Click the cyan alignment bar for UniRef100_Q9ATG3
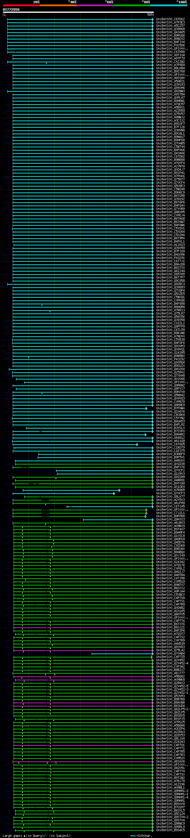Image resolution: width=190 pixels, height=838 pixels. 118,520
